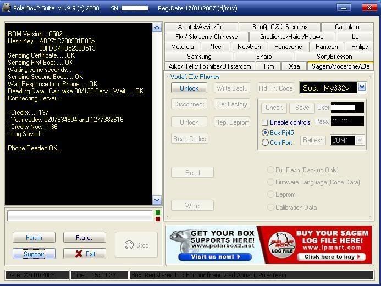Click the 'Phone Readed OK...' log line

(x=35, y=148)
